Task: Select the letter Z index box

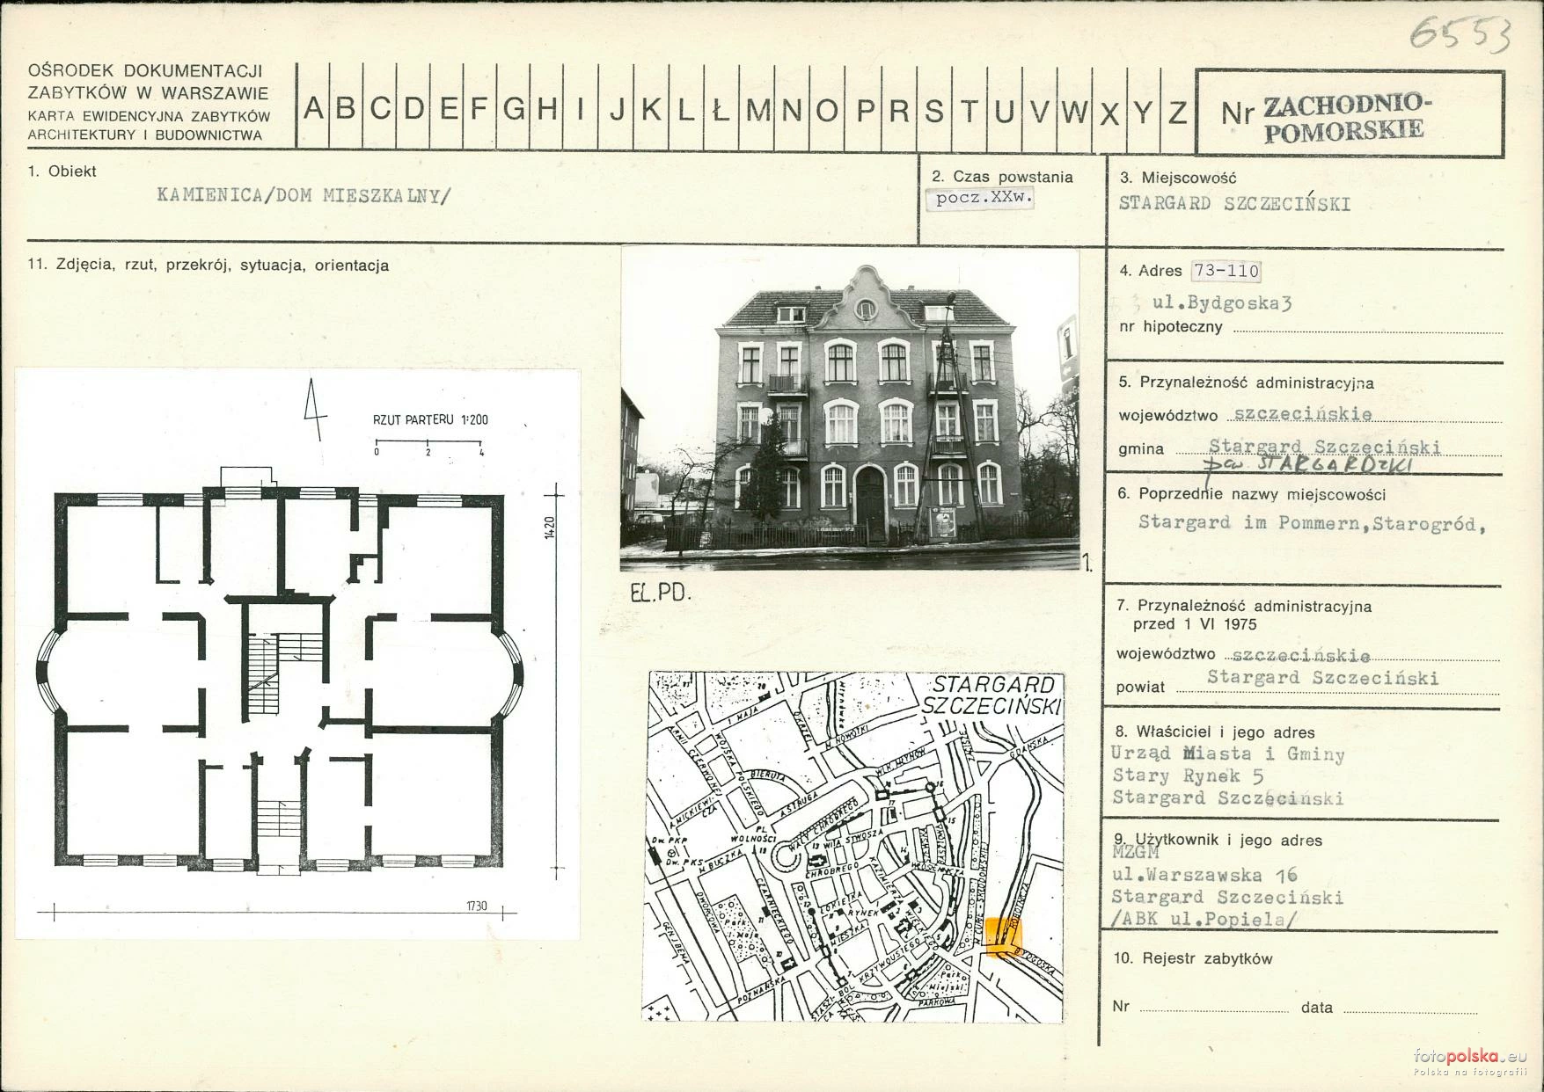Action: point(1177,110)
